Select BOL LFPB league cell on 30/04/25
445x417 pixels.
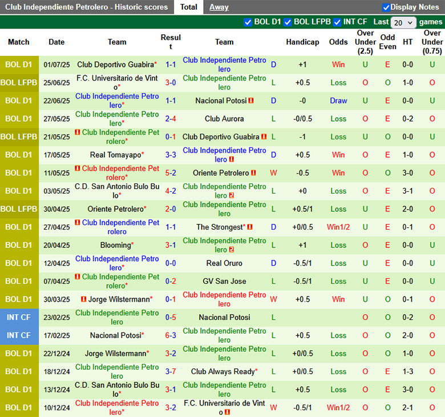click(19, 209)
